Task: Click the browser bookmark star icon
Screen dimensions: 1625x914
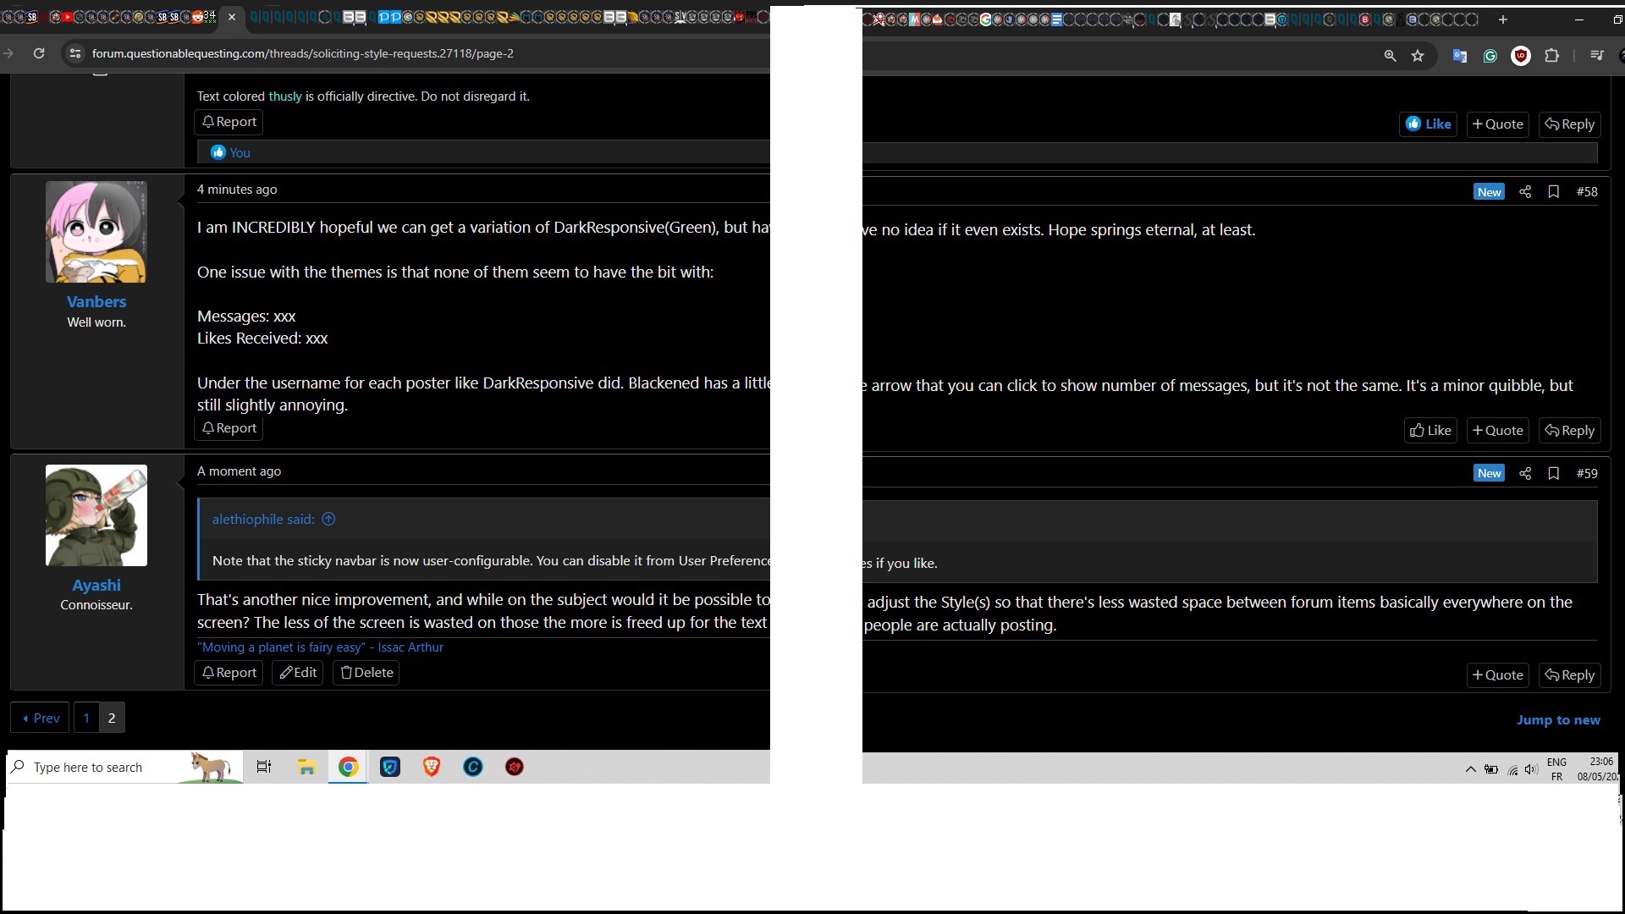Action: (1418, 56)
